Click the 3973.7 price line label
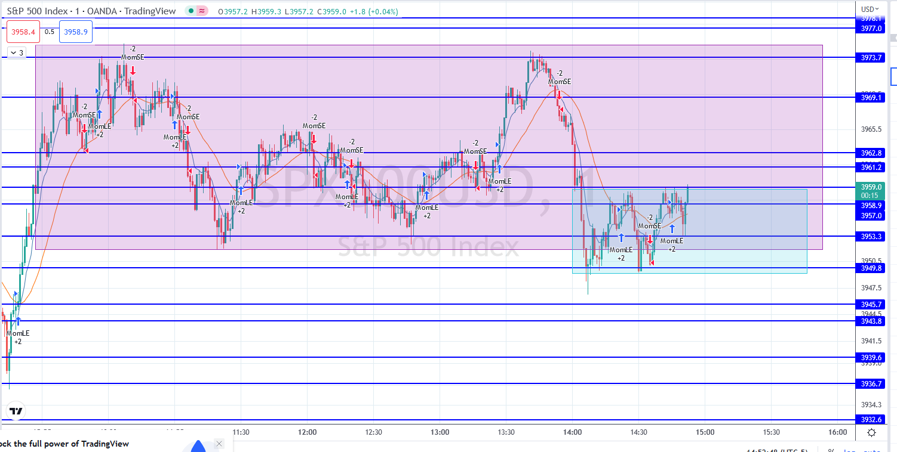The width and height of the screenshot is (897, 452). tap(872, 57)
